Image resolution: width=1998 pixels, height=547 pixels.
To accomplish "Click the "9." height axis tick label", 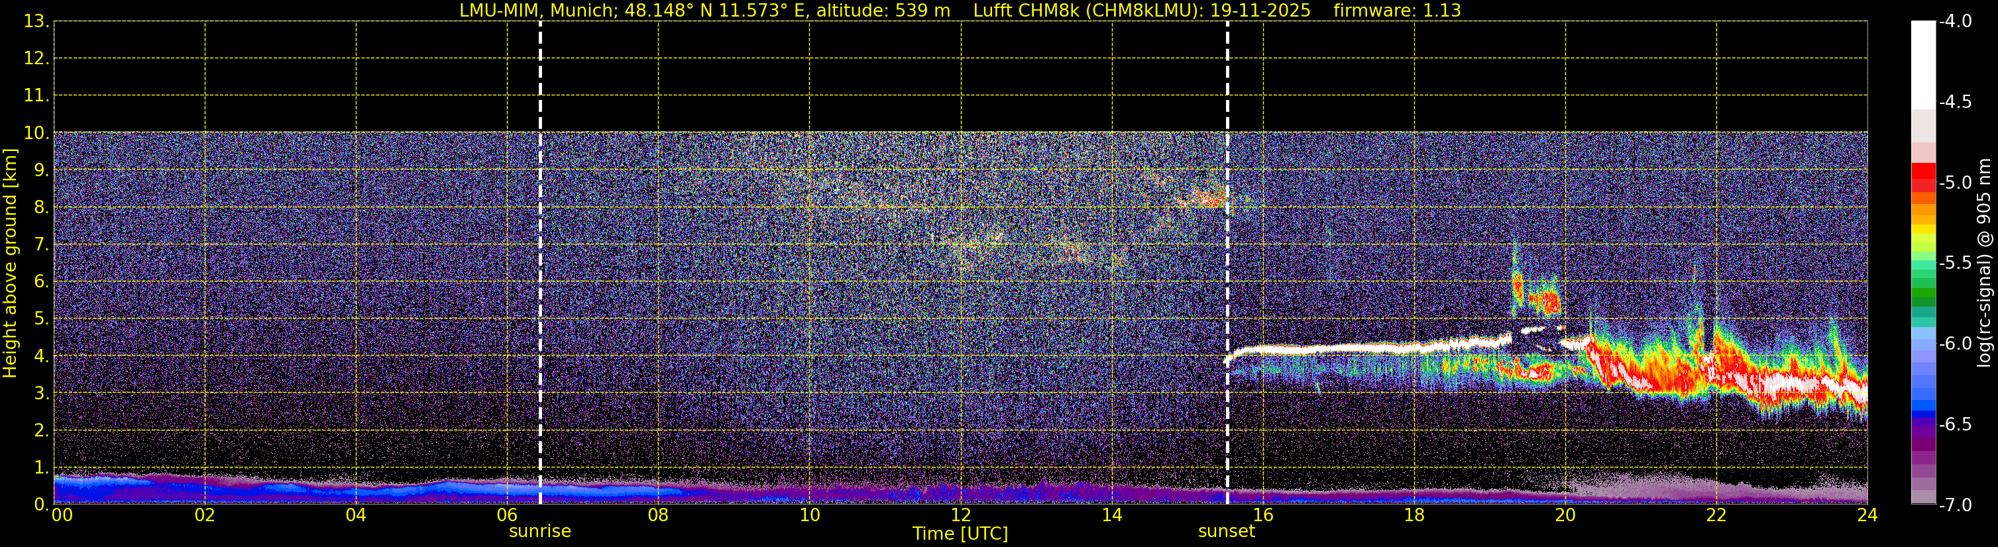I will [41, 170].
